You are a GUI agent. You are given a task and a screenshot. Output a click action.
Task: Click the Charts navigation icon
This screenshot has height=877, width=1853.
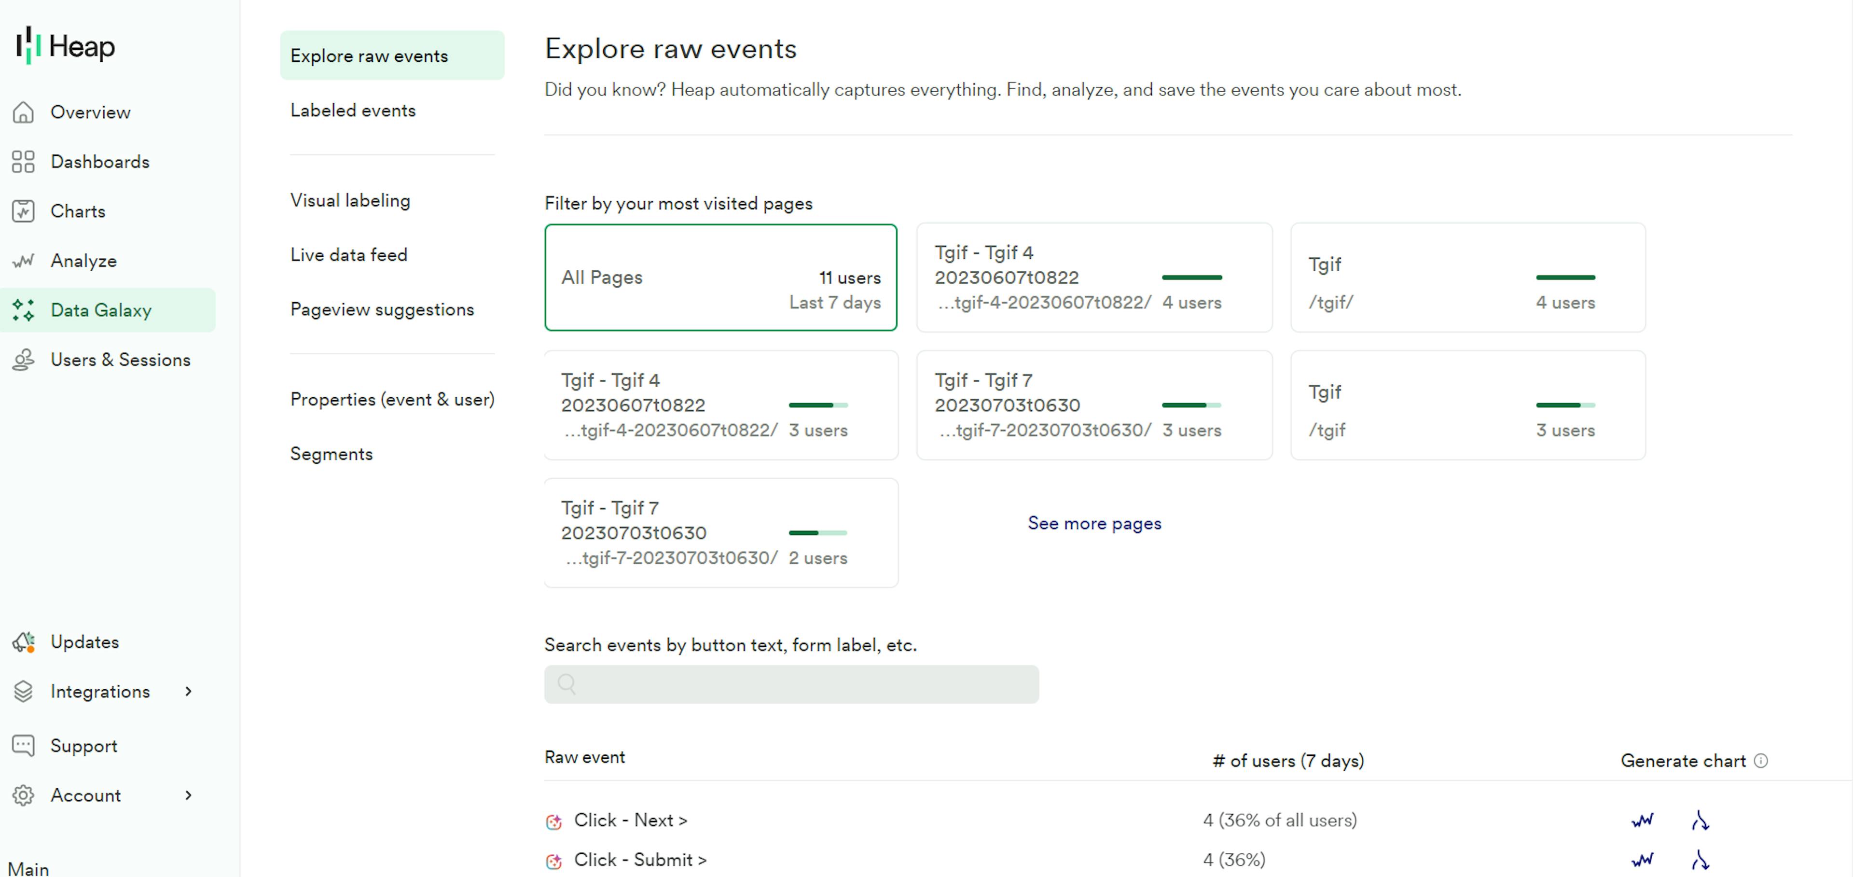click(x=23, y=210)
